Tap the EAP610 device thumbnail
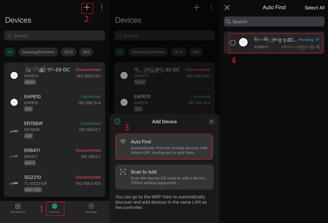 tap(14, 102)
